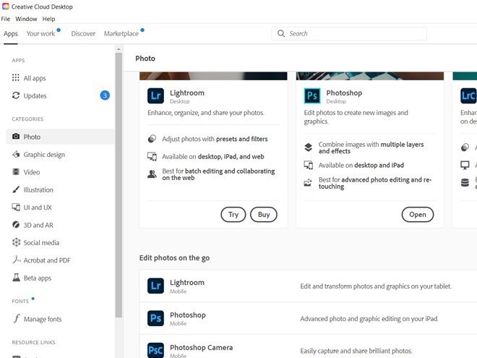Open the Beta apps category
Image resolution: width=477 pixels, height=358 pixels.
(60, 278)
